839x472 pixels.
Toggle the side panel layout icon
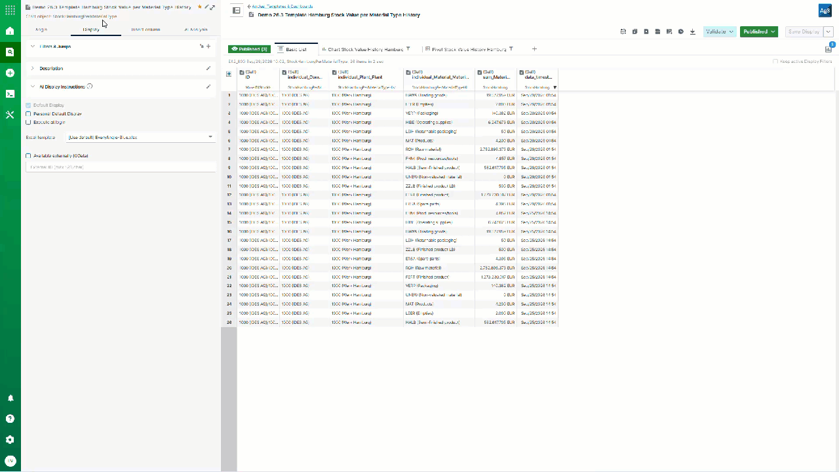pos(237,10)
